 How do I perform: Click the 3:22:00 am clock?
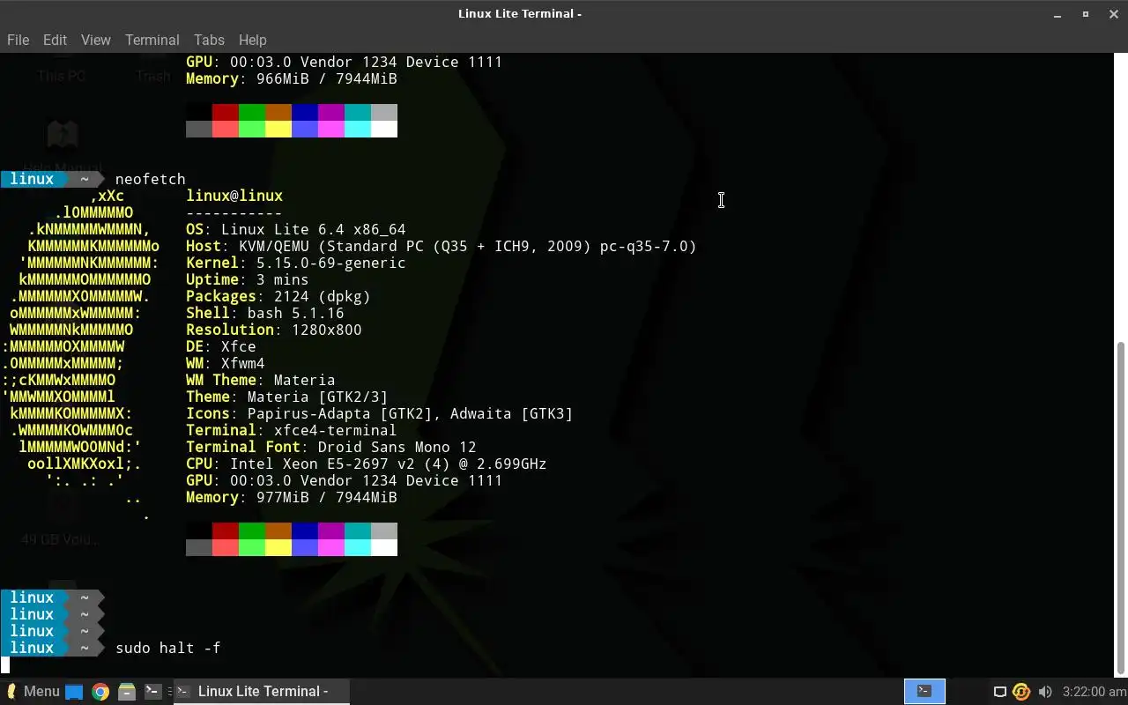[1095, 692]
